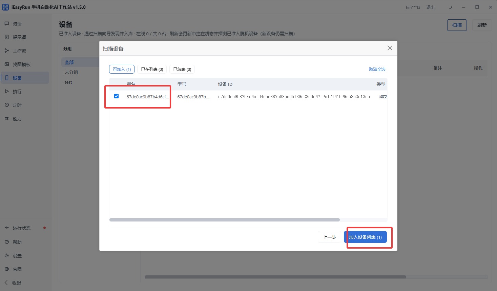Click the 备注 column header
This screenshot has width=497, height=291.
point(437,68)
